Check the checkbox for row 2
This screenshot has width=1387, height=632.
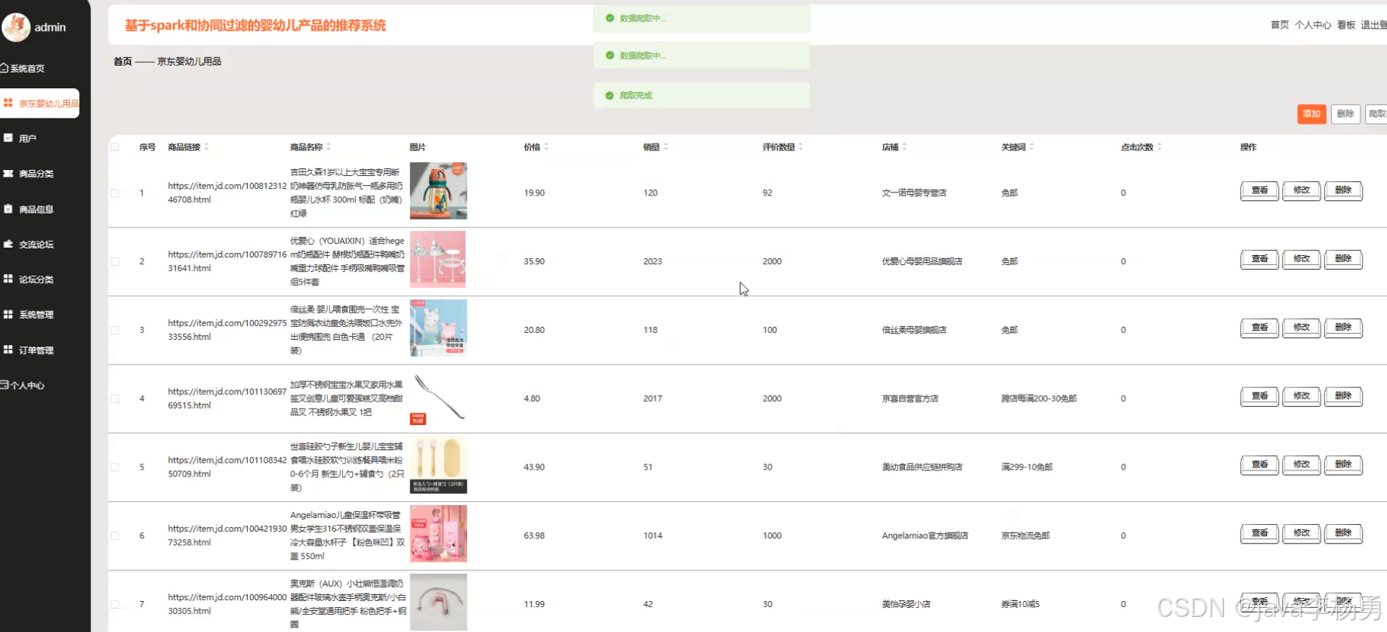pyautogui.click(x=115, y=262)
